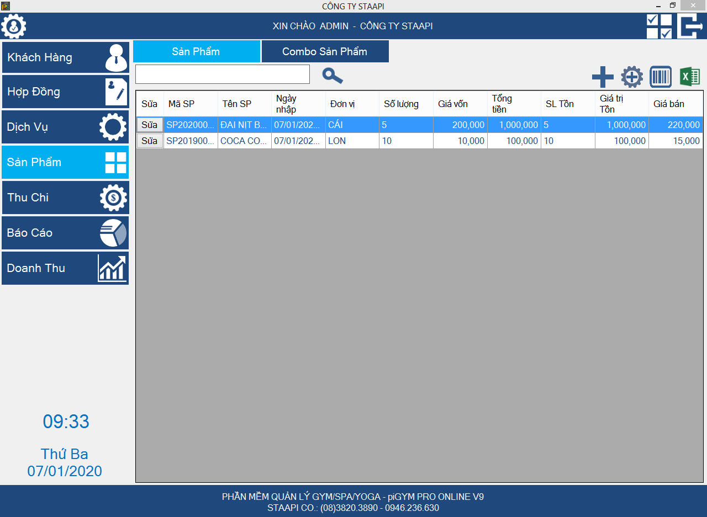Switch to Combo Sản Phẩm tab
707x517 pixels.
[325, 51]
